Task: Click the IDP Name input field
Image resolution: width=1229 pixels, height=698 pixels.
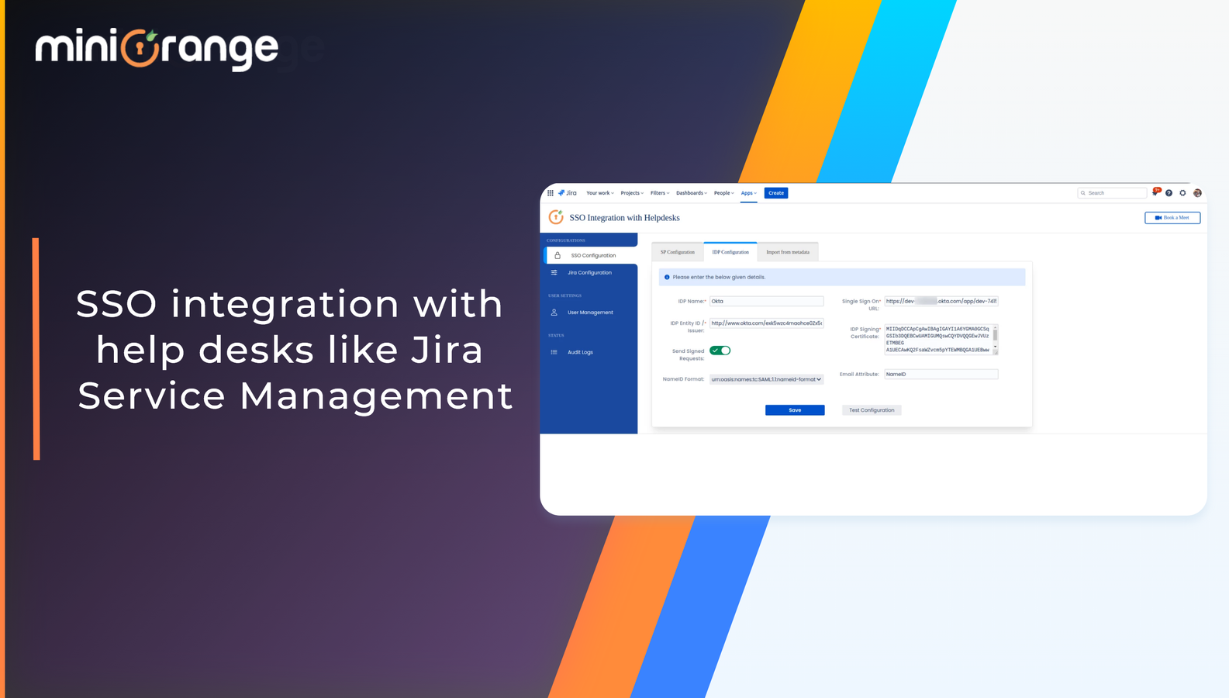Action: [x=766, y=301]
